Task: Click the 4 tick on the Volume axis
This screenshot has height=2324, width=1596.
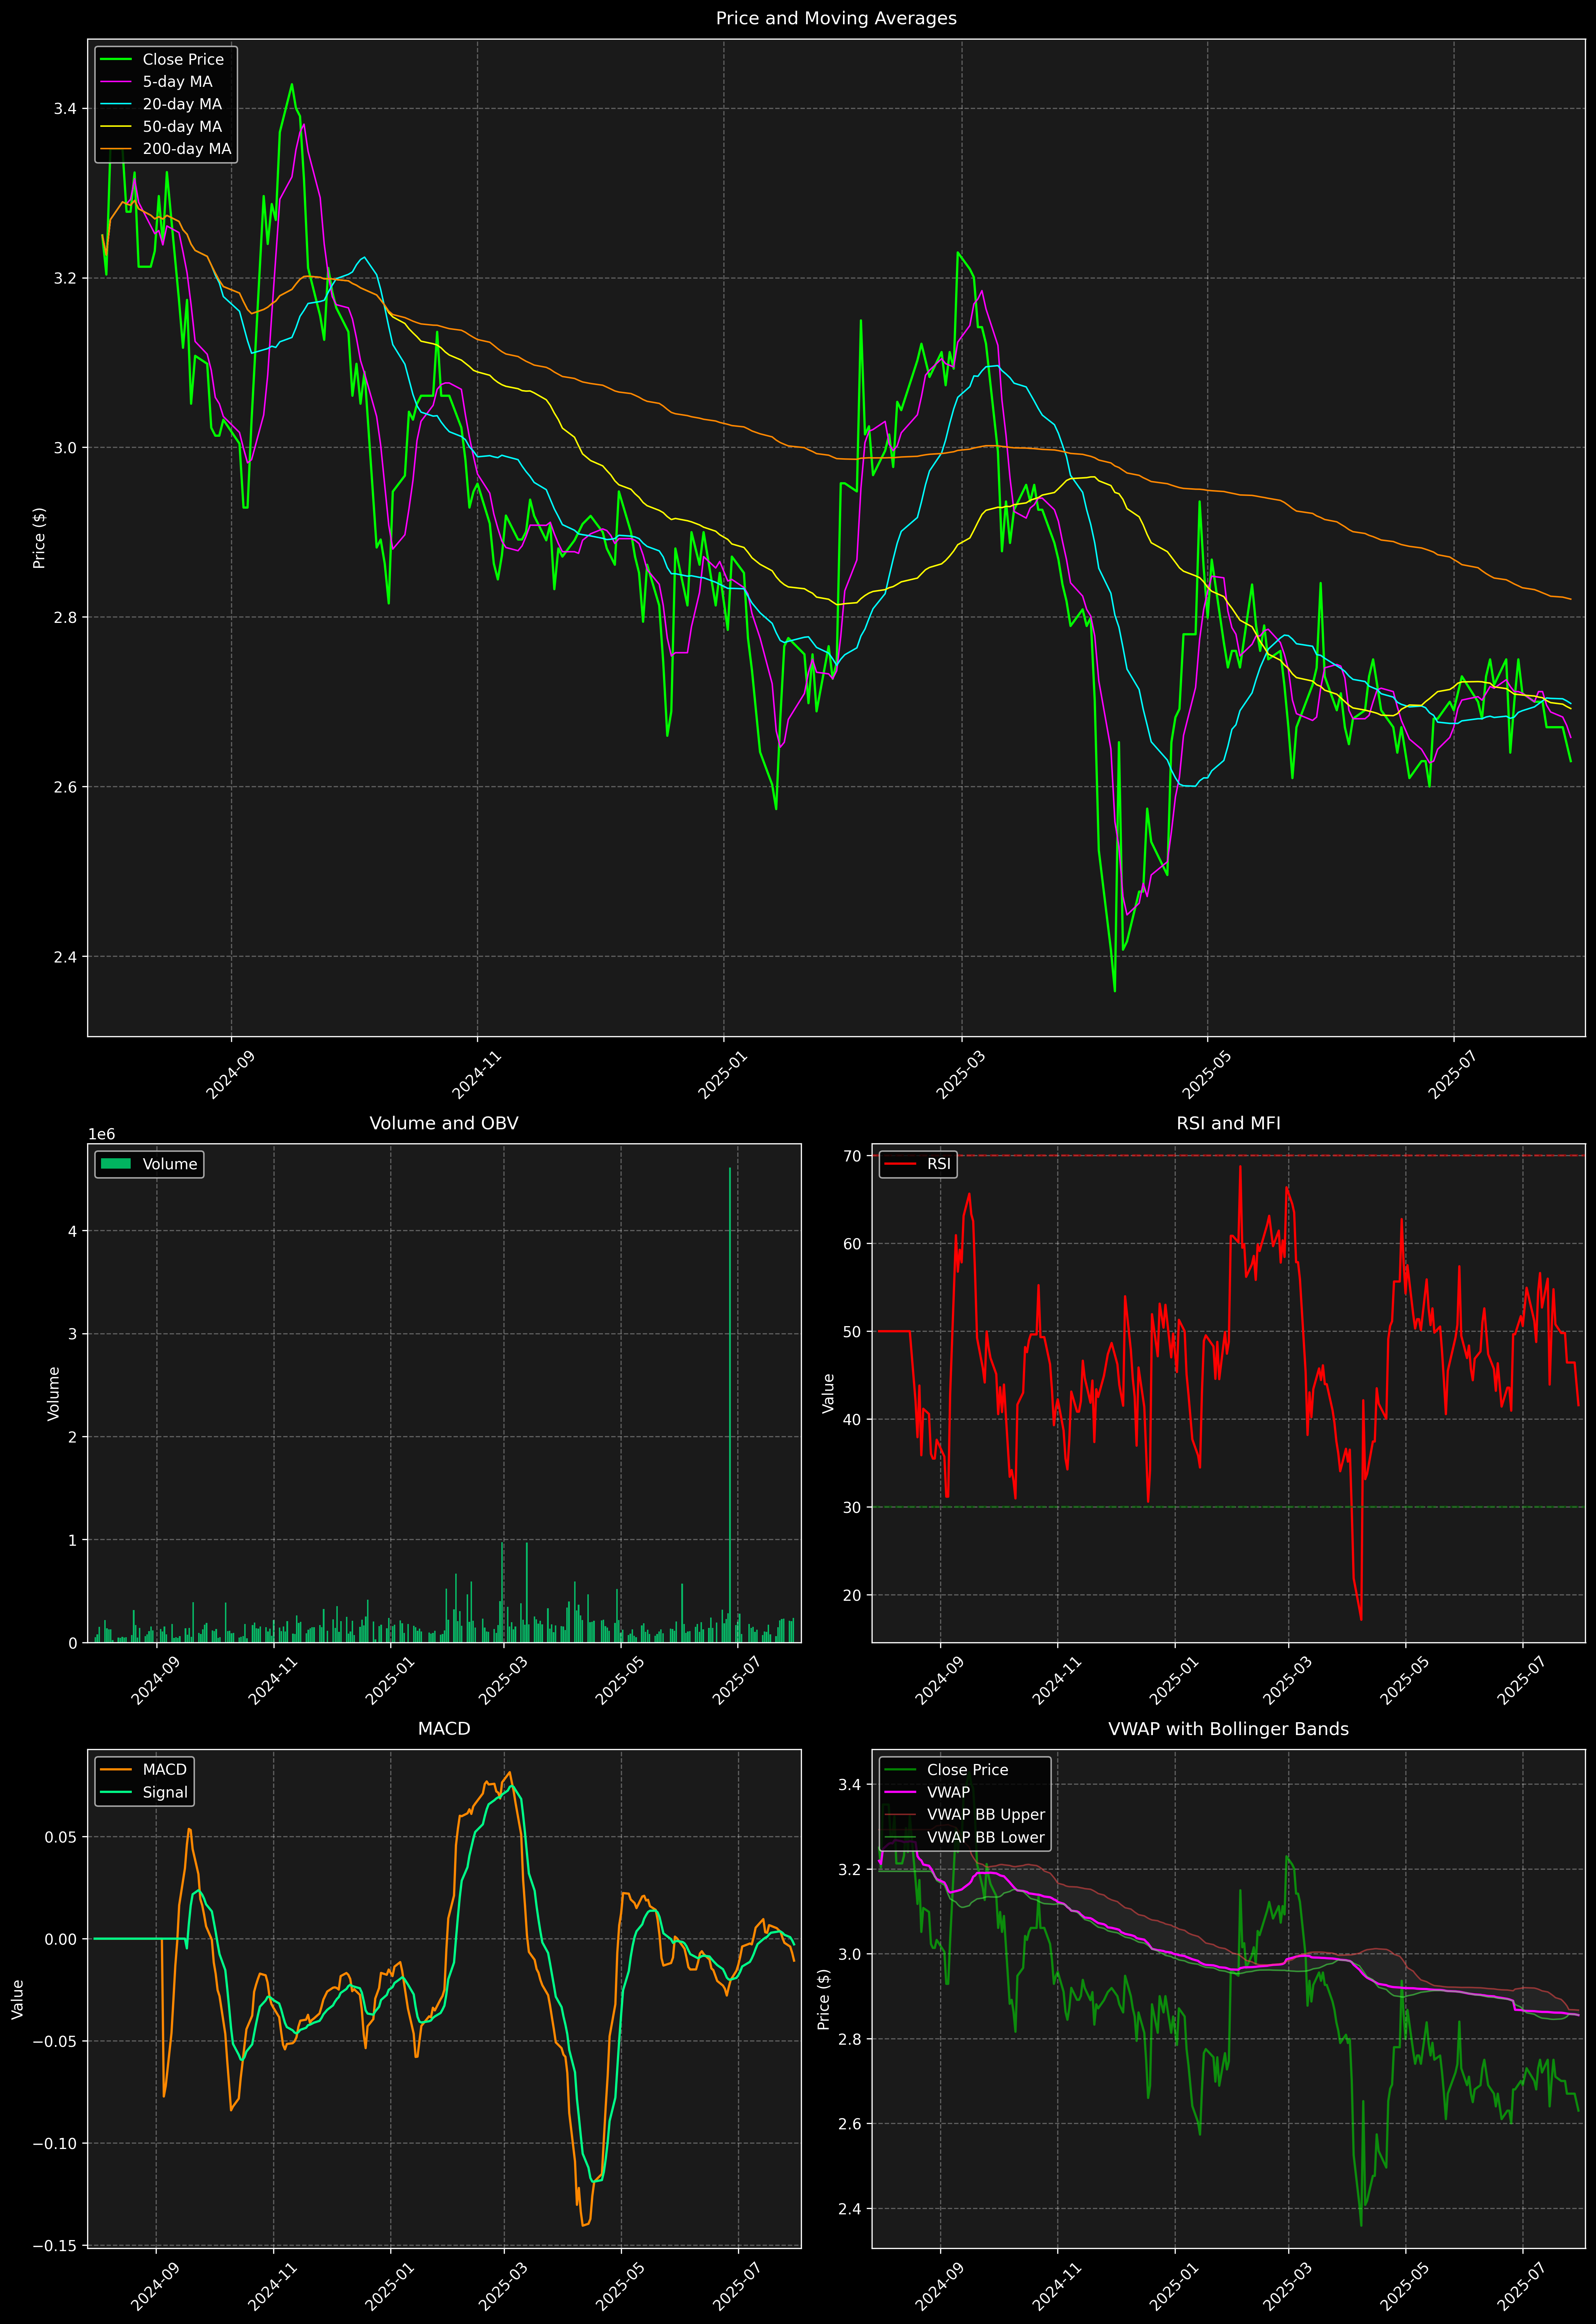Action: click(x=72, y=1231)
